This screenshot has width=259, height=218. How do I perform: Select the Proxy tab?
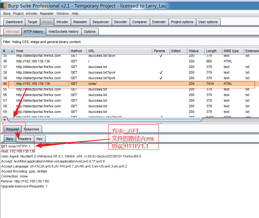click(x=47, y=22)
